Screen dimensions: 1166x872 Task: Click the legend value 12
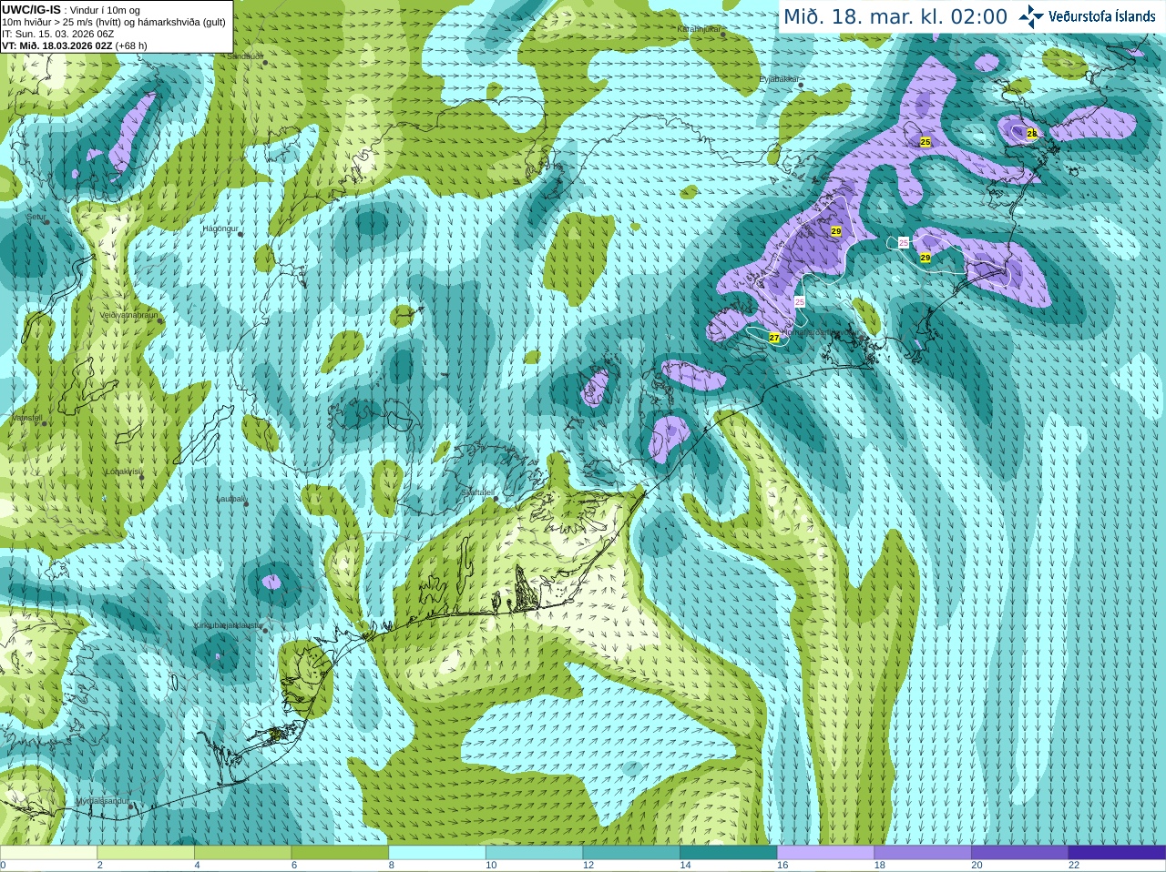click(x=588, y=866)
